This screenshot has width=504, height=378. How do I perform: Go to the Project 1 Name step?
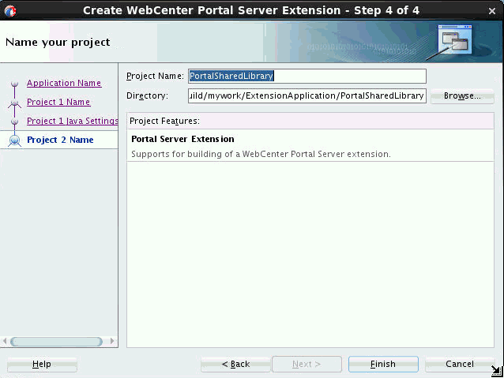click(x=58, y=102)
